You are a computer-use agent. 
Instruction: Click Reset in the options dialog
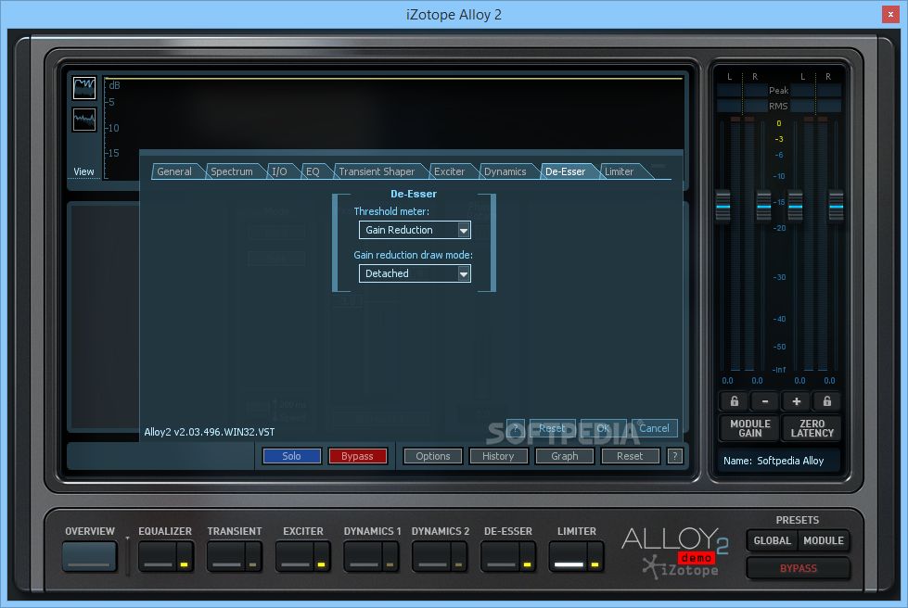(x=552, y=428)
